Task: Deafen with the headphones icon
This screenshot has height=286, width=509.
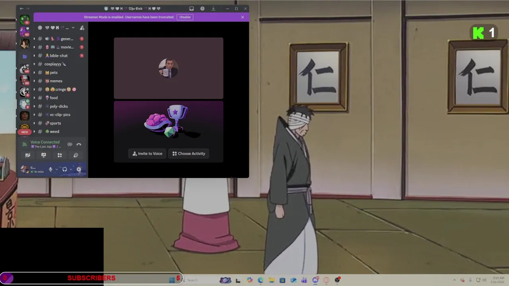Action: [x=65, y=170]
